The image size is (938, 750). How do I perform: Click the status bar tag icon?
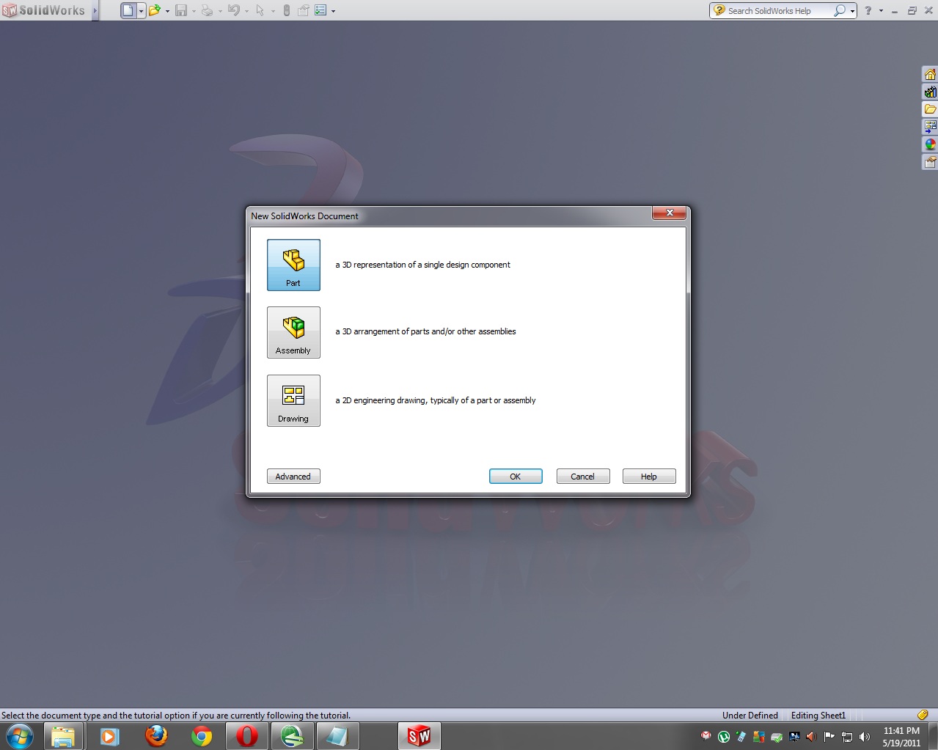coord(923,715)
